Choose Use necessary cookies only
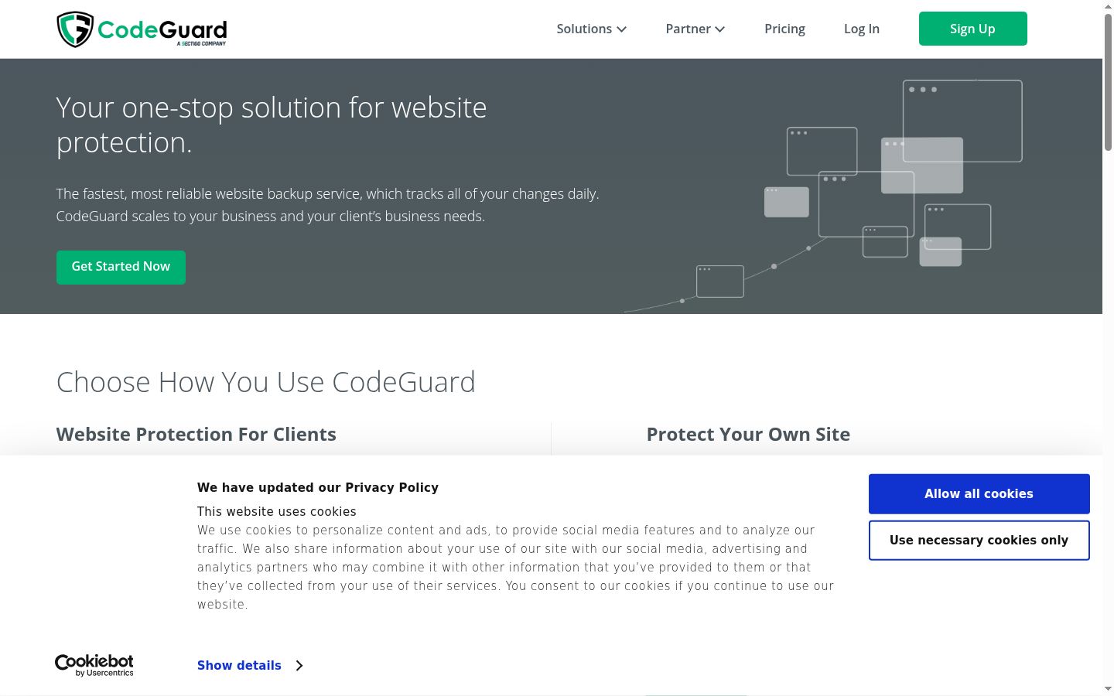 pyautogui.click(x=979, y=540)
